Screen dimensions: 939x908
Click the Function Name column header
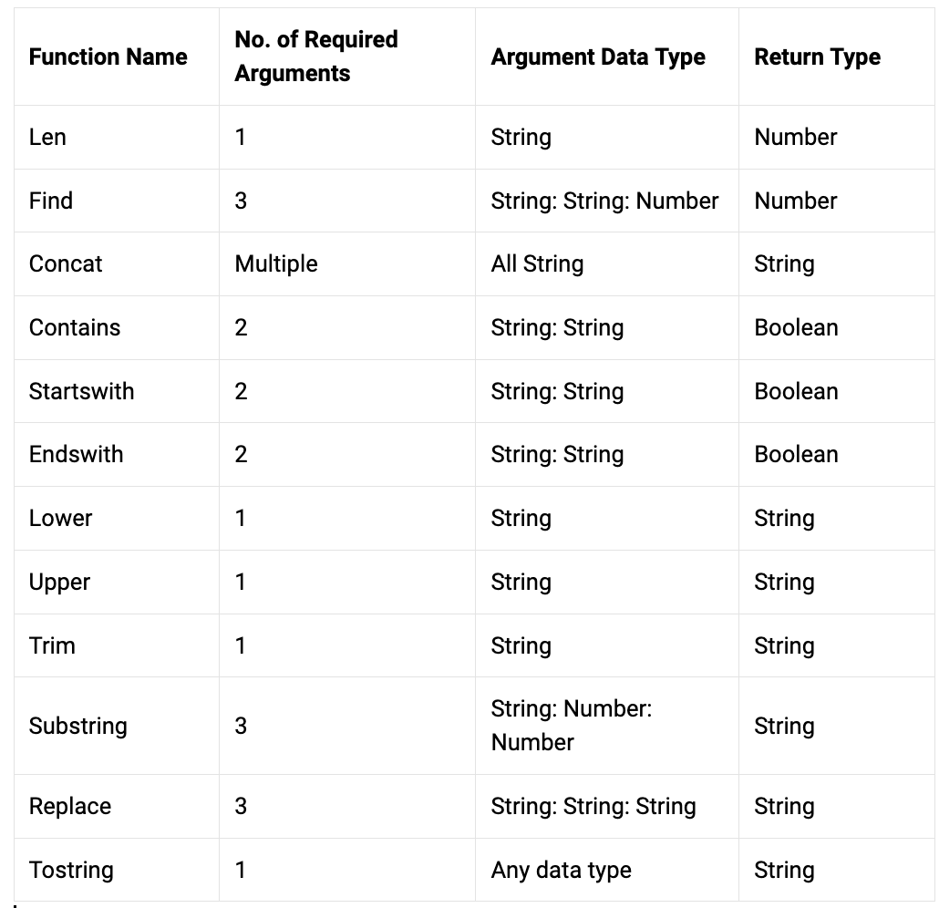[108, 57]
